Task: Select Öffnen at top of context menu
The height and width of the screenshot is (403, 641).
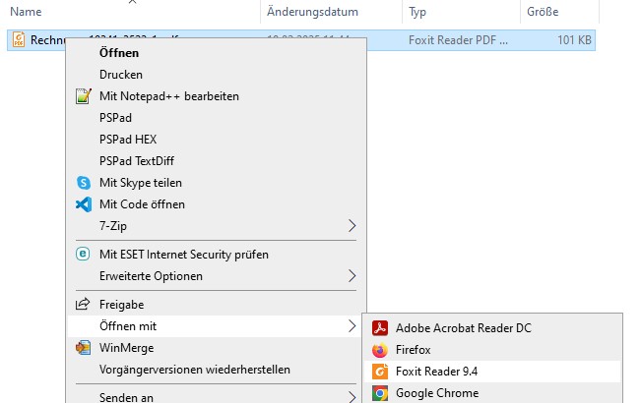Action: click(119, 53)
